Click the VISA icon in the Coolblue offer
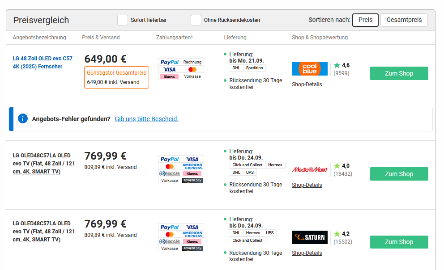This screenshot has width=444, height=270. [x=170, y=69]
